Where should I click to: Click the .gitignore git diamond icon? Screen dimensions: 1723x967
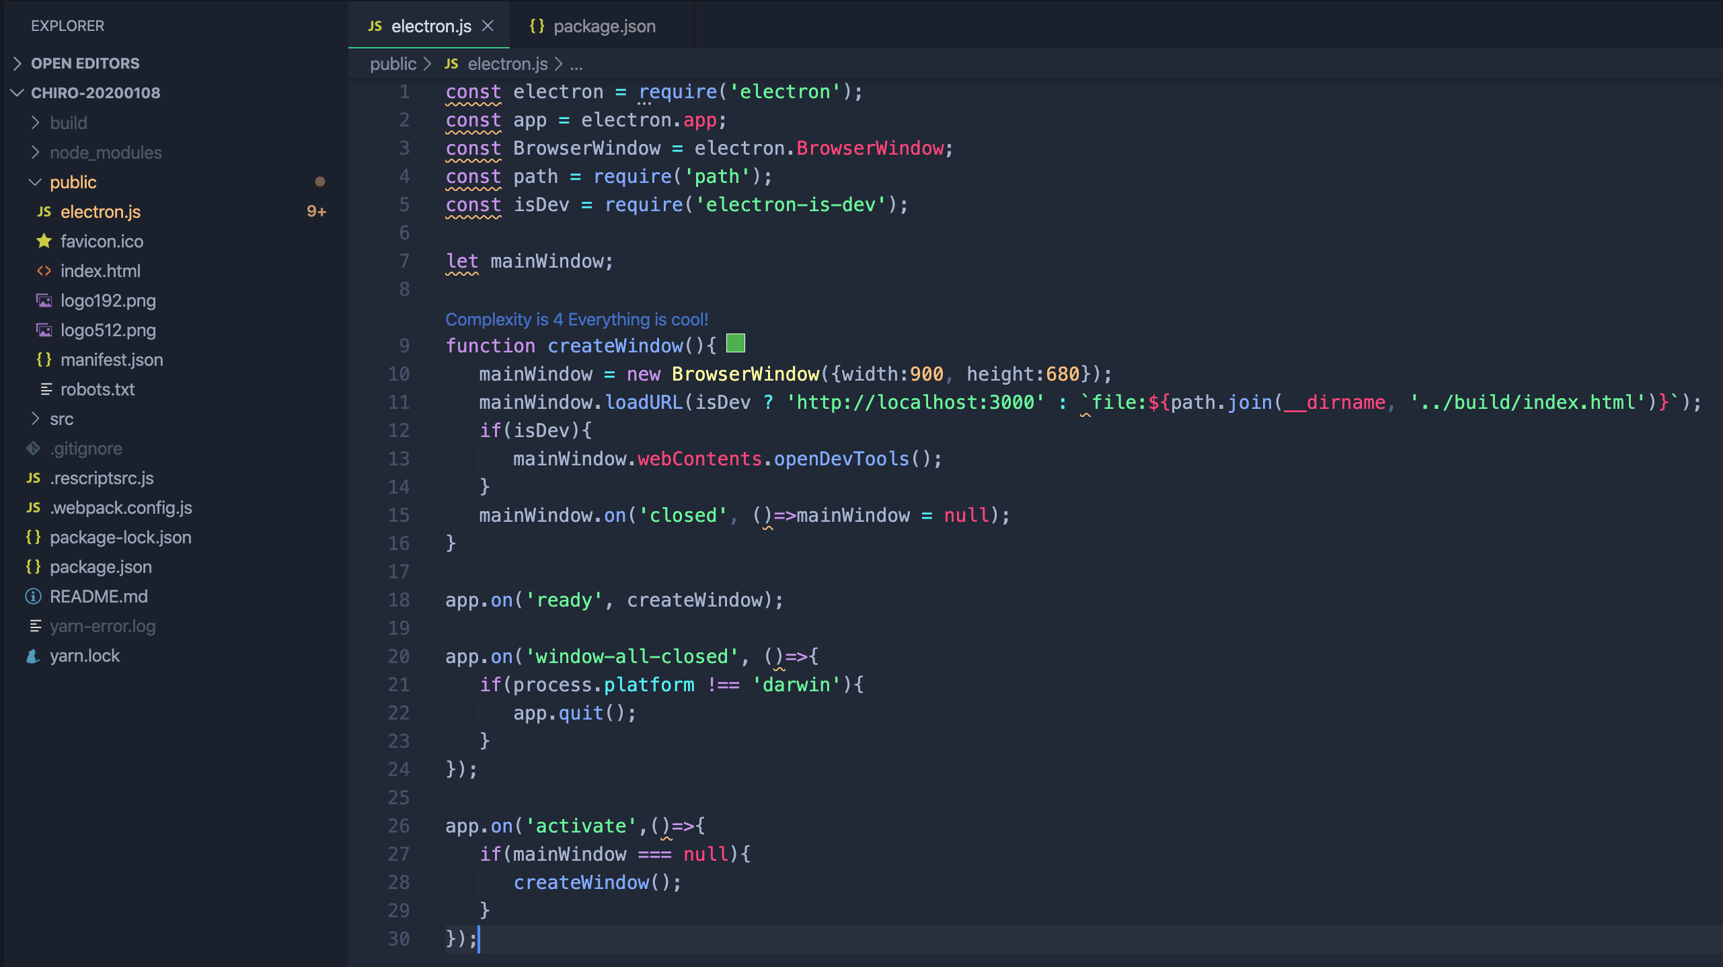point(33,448)
